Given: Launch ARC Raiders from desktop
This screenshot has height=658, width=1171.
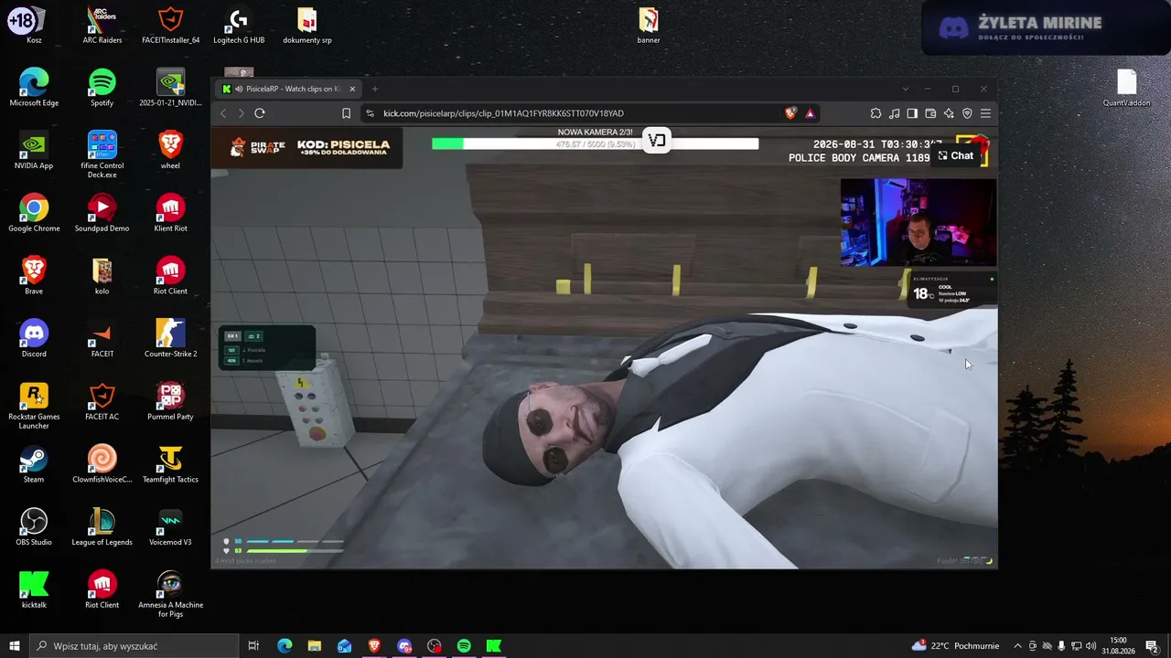Looking at the screenshot, I should [x=102, y=25].
